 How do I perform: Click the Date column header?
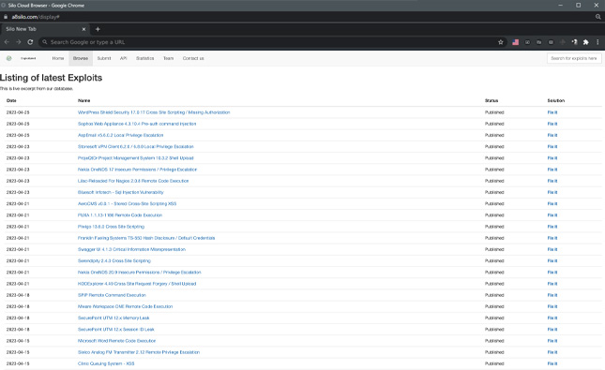click(11, 100)
